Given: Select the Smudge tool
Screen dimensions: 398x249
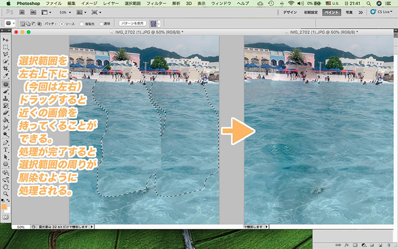Looking at the screenshot, I should pos(6,127).
